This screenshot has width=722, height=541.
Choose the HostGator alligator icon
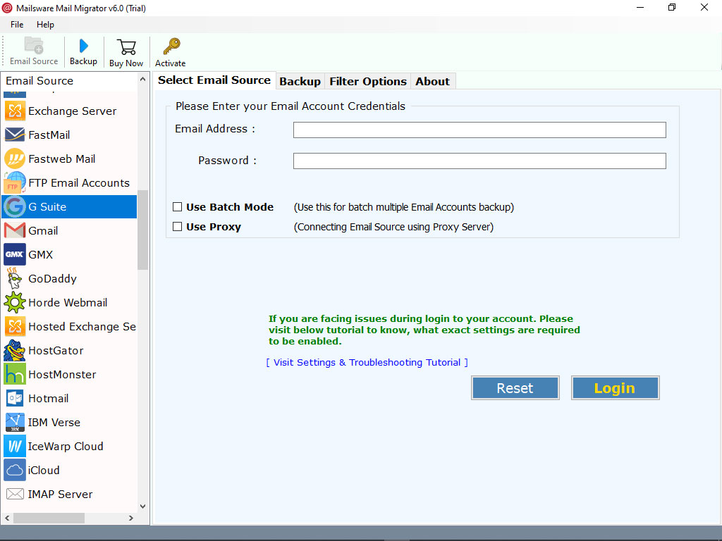tap(15, 350)
